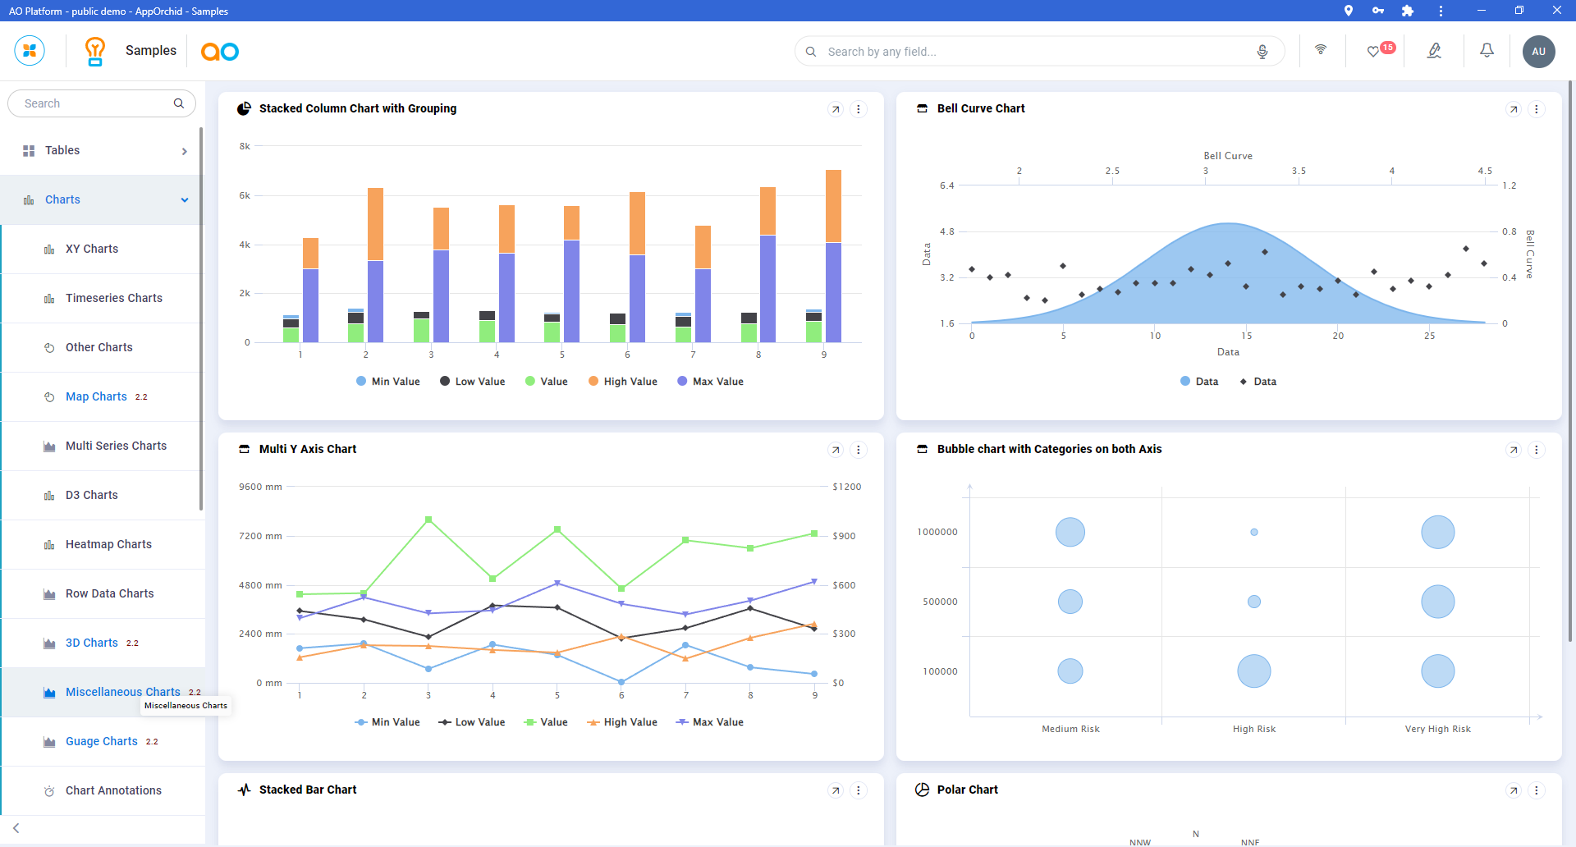Click the microphone voice search icon
Viewport: 1576px width, 847px height.
pos(1262,52)
